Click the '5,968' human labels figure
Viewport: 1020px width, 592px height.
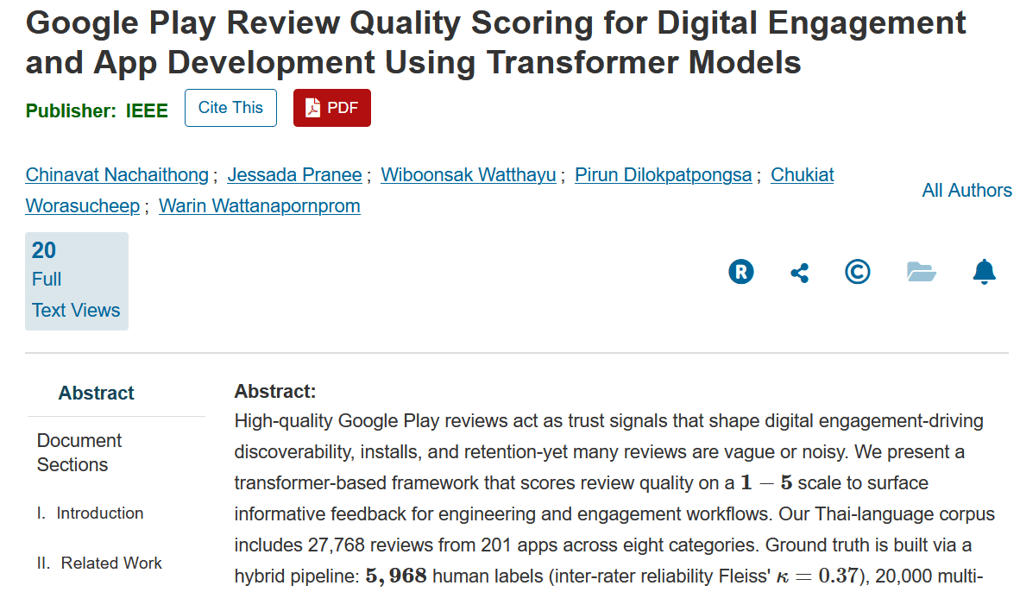click(x=396, y=576)
